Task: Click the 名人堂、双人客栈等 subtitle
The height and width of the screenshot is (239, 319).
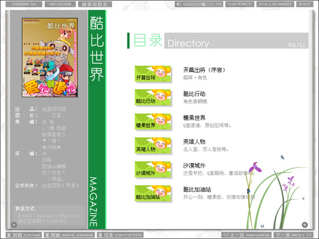Action: (x=206, y=149)
